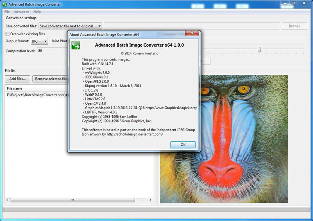Open the Advanced menu
The height and width of the screenshot is (221, 313).
pyautogui.click(x=21, y=12)
